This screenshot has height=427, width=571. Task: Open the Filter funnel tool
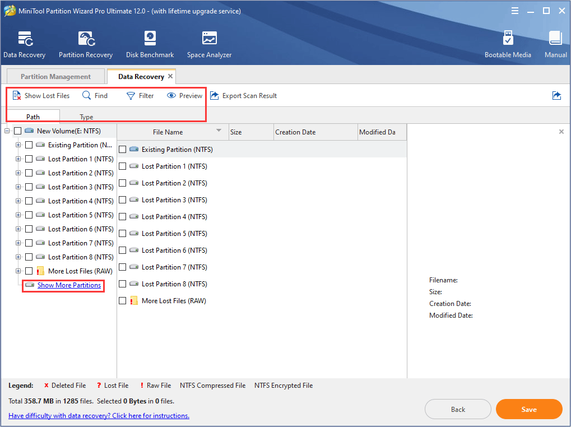point(131,96)
